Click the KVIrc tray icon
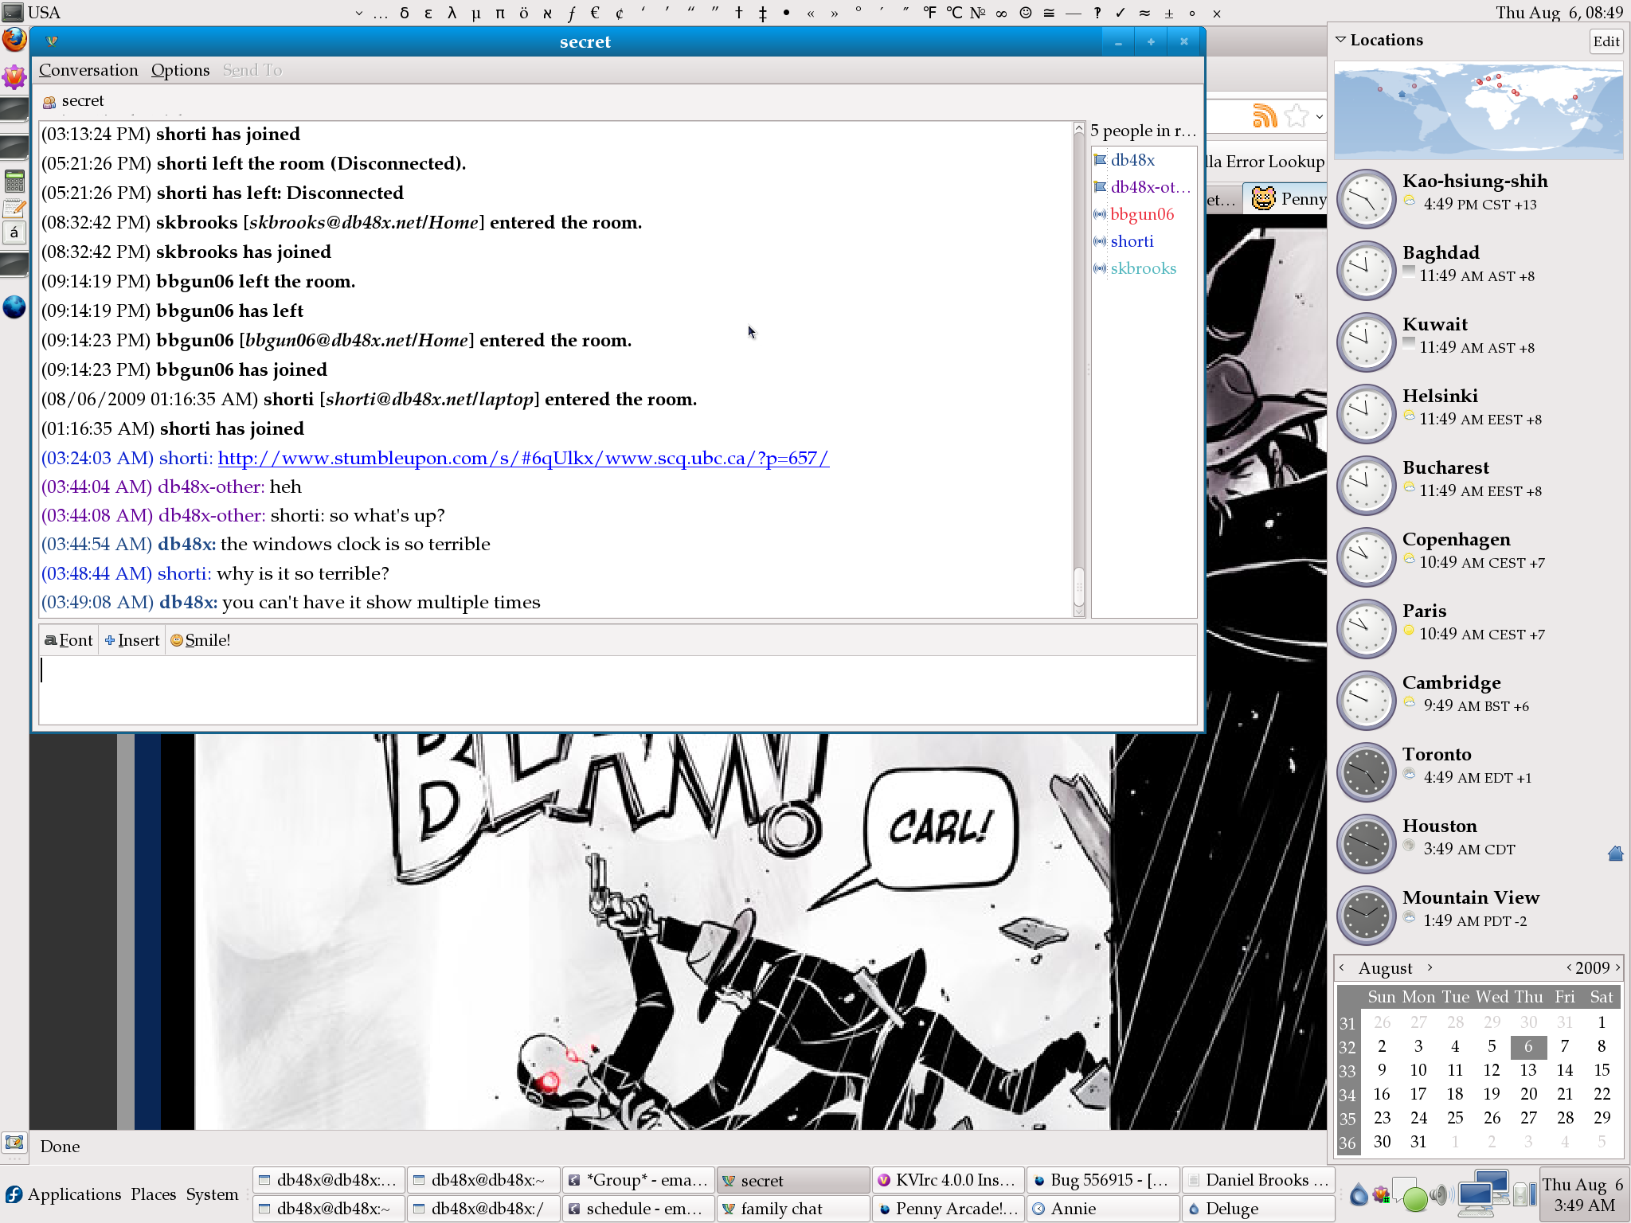Screen dimensions: 1631x1223 click(x=1382, y=1194)
